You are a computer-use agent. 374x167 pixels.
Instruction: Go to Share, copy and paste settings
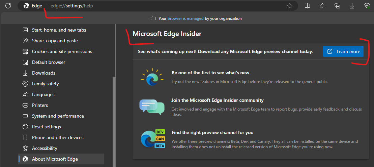(61, 41)
